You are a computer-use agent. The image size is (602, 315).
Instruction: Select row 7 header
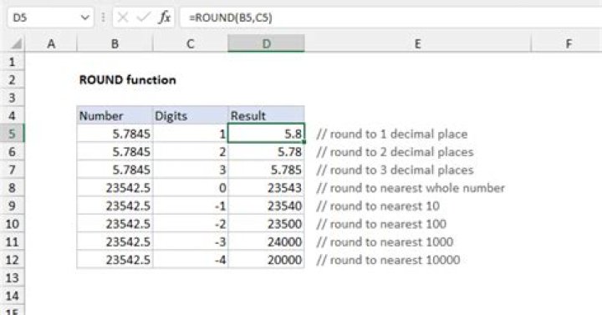point(13,170)
